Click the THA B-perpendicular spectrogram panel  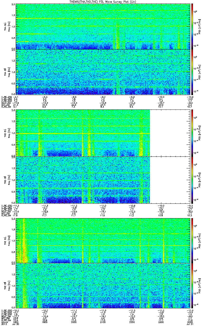[x=102, y=26]
